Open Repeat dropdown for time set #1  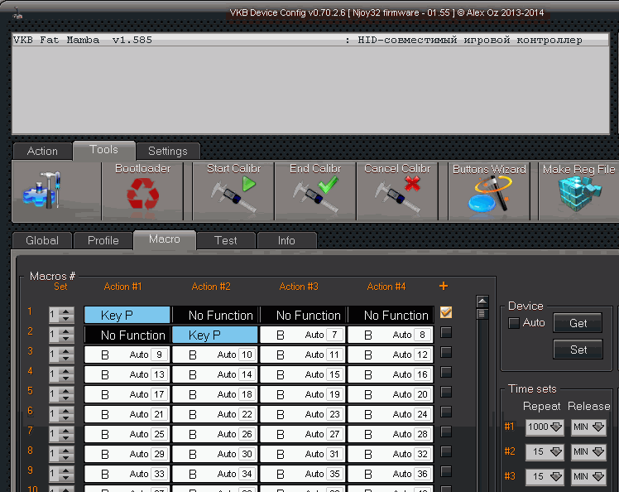click(x=545, y=427)
